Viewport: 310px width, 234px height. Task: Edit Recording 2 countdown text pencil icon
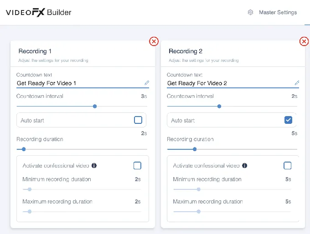(297, 83)
